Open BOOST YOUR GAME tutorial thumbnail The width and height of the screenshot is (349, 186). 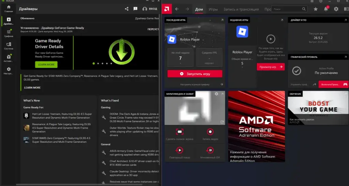point(318,108)
